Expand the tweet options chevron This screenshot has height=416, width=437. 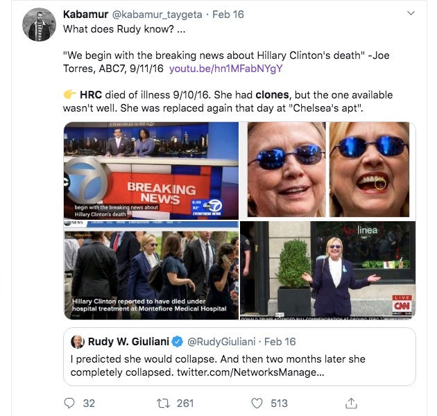(411, 13)
